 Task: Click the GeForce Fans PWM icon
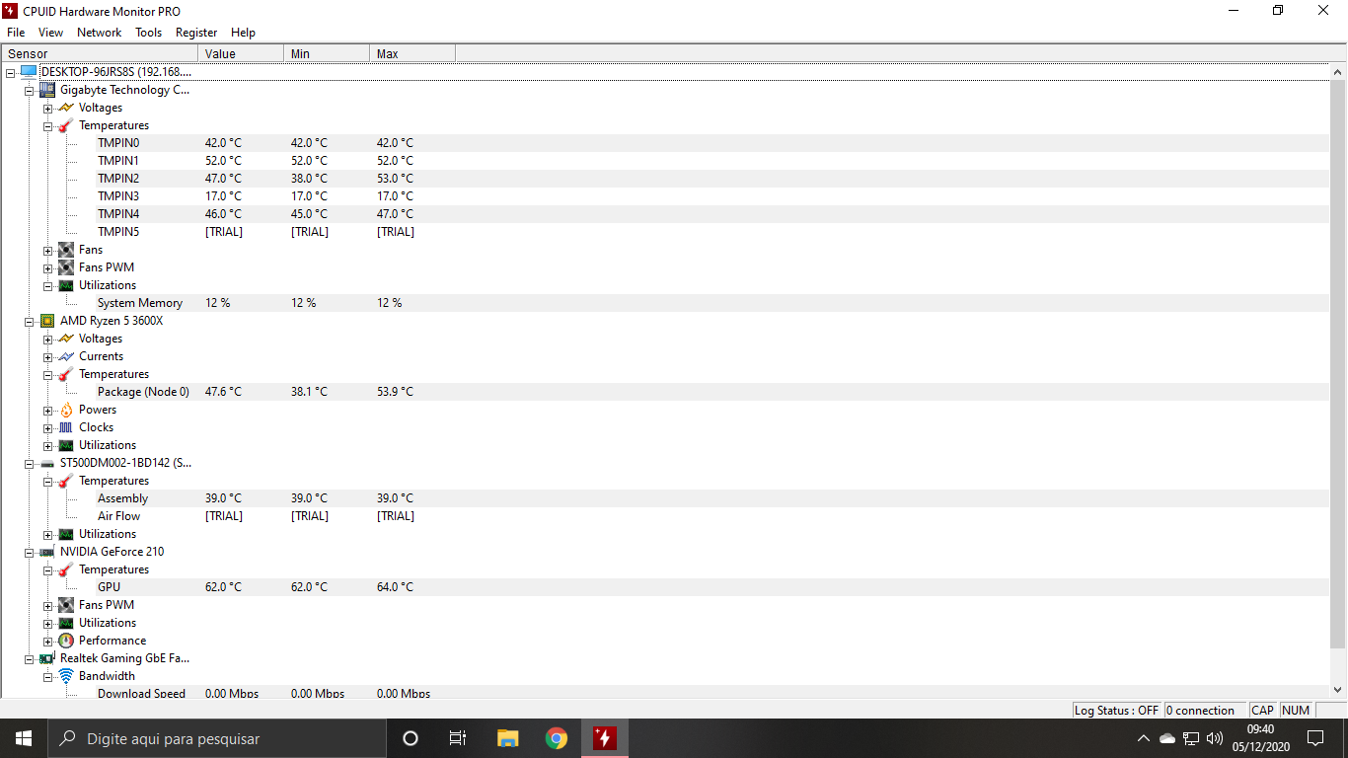66,605
